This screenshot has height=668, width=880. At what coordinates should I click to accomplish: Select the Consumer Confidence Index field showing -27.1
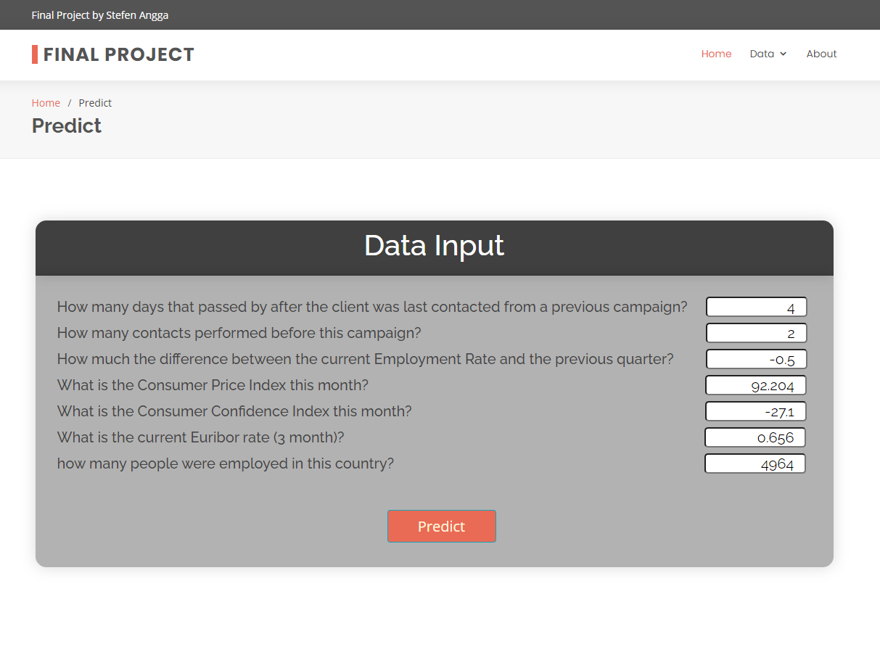(756, 411)
